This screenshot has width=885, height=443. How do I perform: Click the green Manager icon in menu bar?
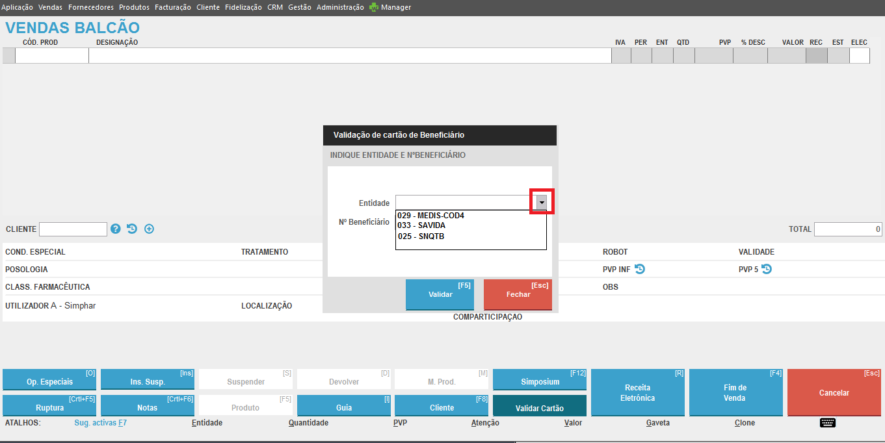point(374,7)
